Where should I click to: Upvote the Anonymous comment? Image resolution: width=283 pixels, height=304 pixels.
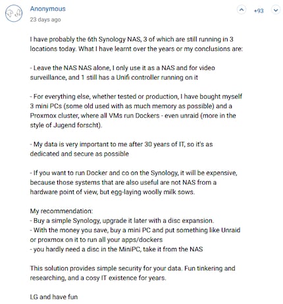pyautogui.click(x=242, y=10)
